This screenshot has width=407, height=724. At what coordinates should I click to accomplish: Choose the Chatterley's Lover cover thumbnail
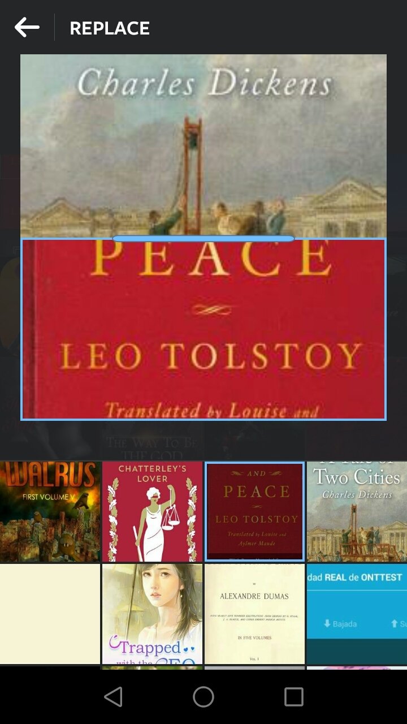[152, 511]
